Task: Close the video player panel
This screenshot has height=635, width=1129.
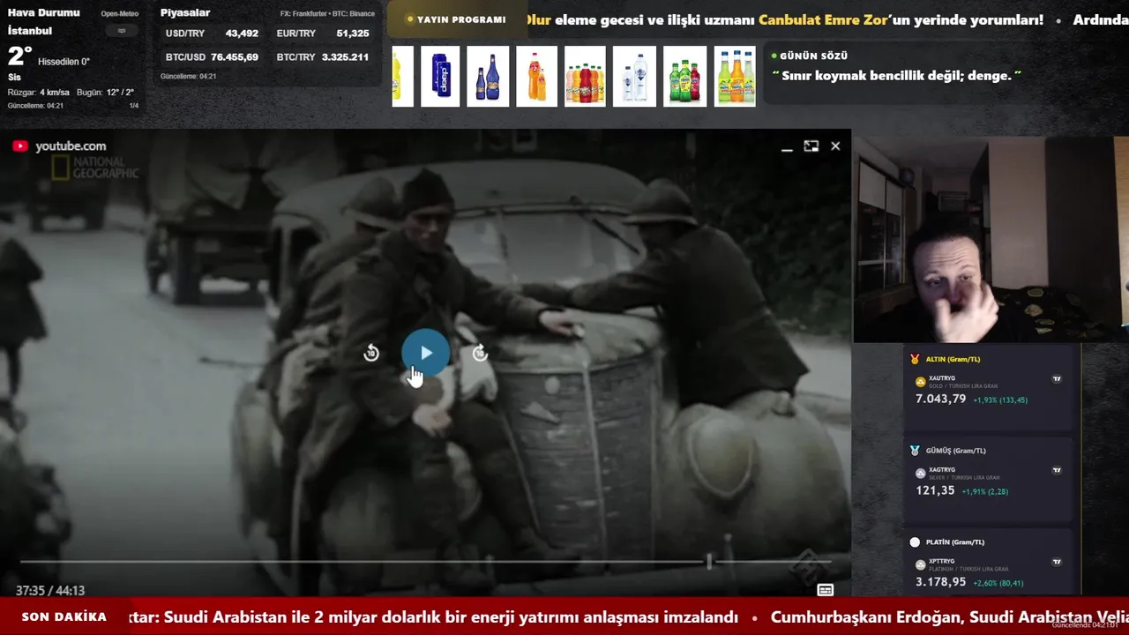Action: [835, 146]
